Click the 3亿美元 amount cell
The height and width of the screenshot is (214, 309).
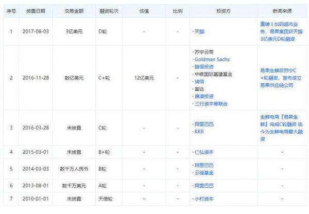(74, 32)
